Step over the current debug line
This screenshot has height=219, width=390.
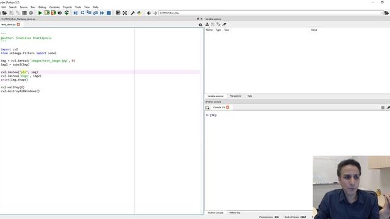82,13
